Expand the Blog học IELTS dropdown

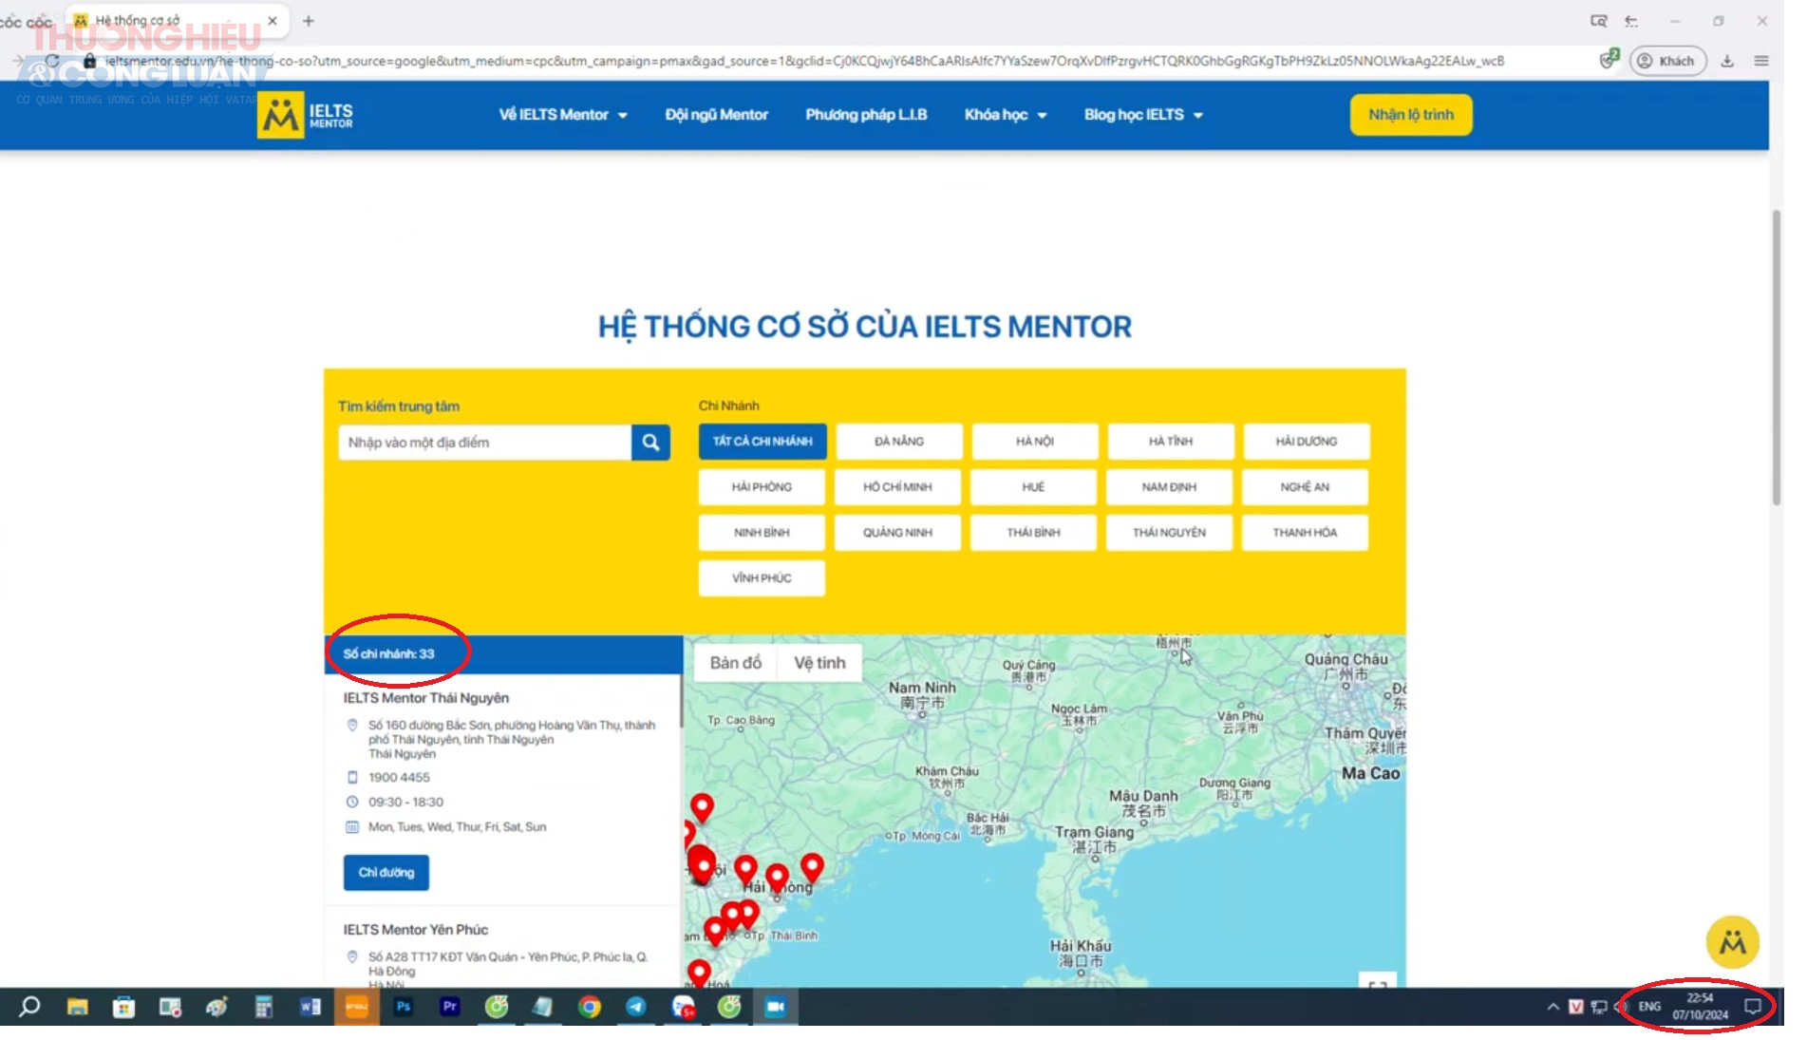[1143, 115]
